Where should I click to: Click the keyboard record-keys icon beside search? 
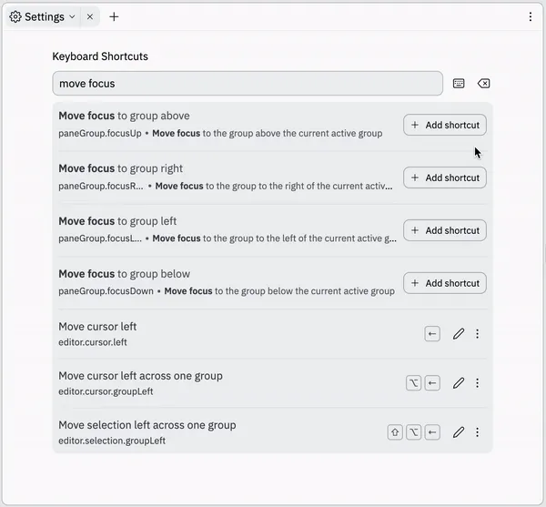[x=459, y=84]
